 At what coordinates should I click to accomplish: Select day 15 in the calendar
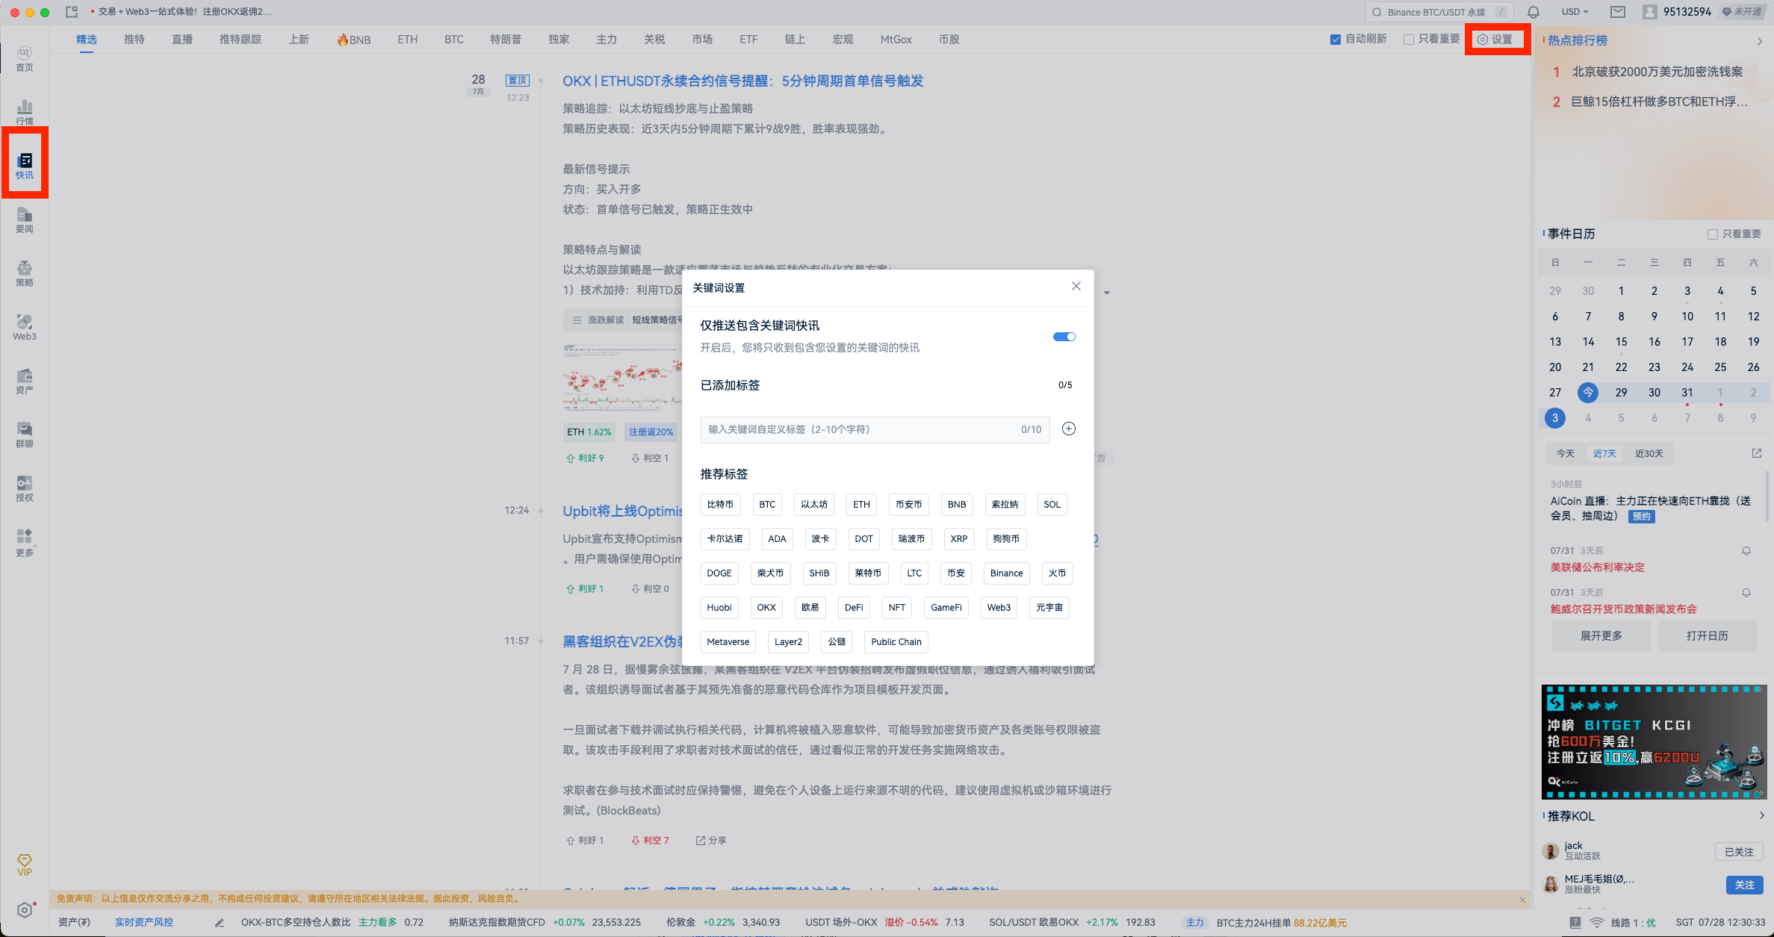[1621, 342]
